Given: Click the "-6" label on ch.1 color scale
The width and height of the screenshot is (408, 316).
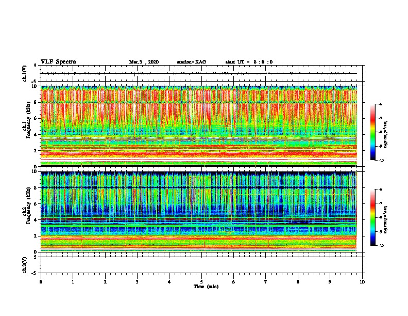Looking at the screenshot, I should tap(380, 104).
